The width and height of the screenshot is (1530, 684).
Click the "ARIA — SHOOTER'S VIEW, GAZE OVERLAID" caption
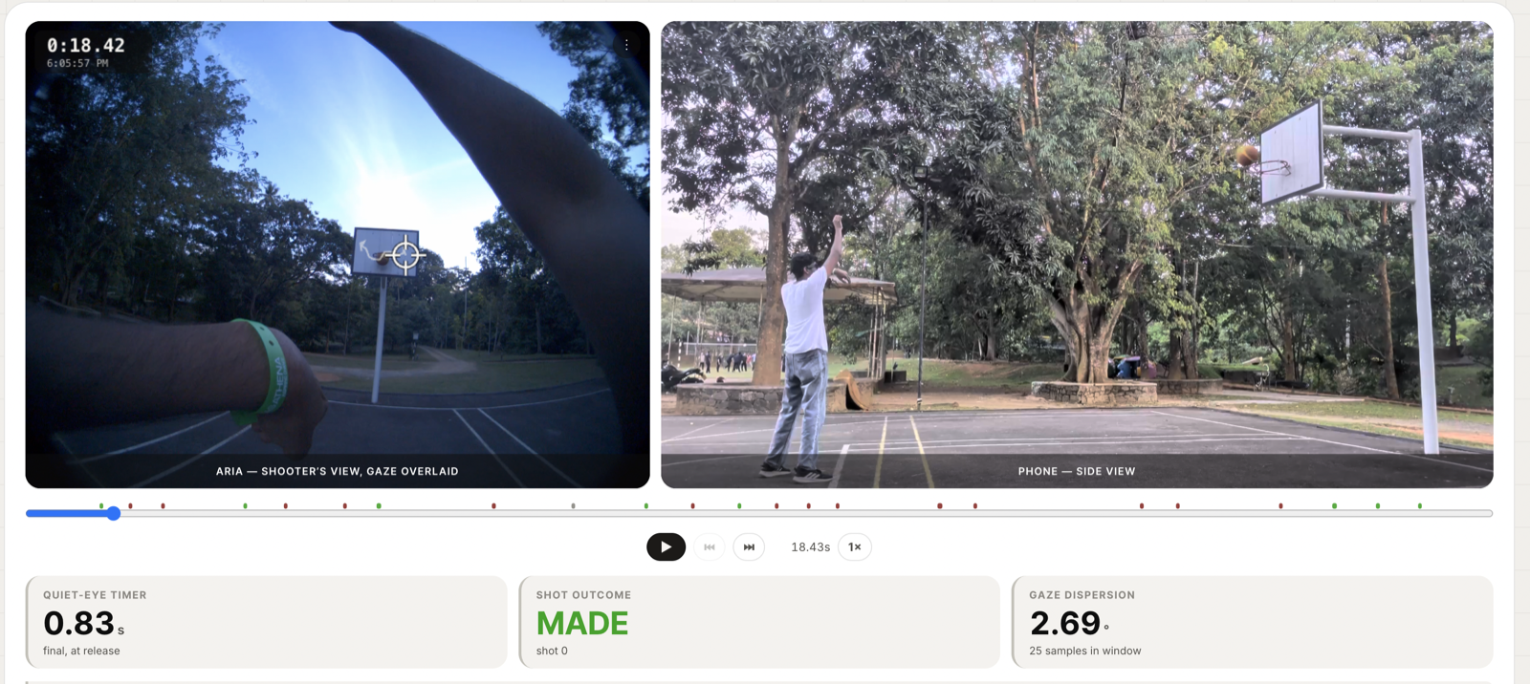tap(338, 471)
